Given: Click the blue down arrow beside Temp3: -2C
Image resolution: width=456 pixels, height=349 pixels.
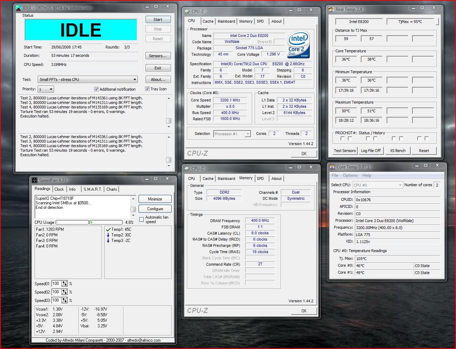Looking at the screenshot, I should [x=108, y=241].
